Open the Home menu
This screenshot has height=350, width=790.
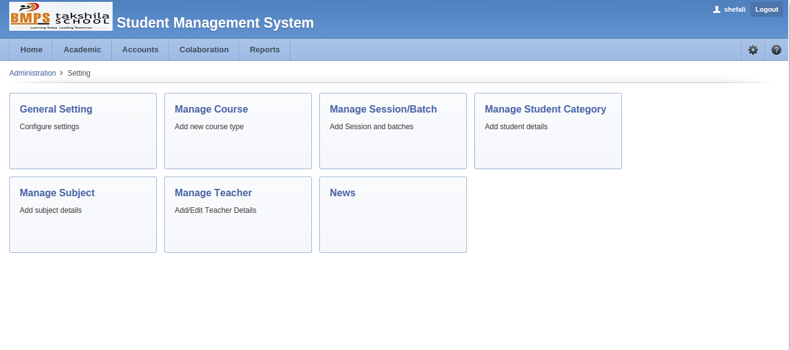click(31, 50)
